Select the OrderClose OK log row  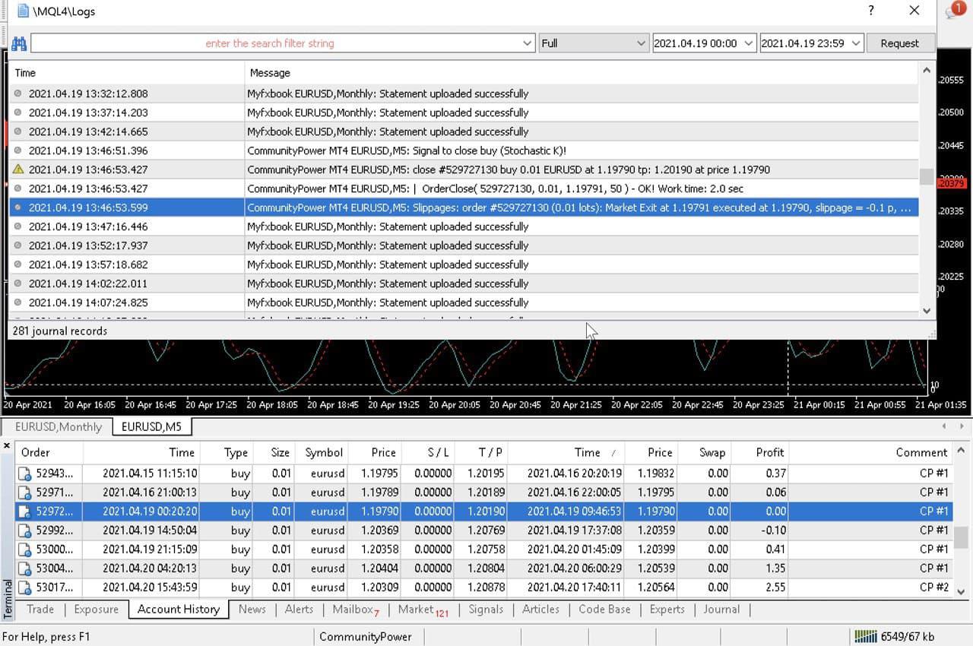[x=464, y=188]
